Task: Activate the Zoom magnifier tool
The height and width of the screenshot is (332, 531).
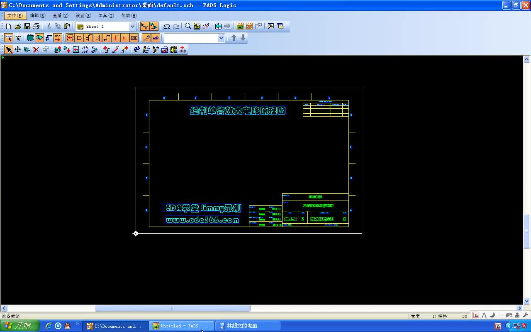Action: tap(188, 26)
